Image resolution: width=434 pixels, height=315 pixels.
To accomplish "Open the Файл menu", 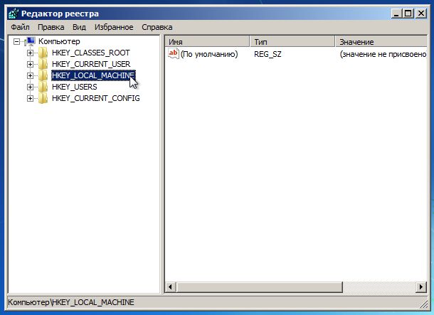I will (x=20, y=27).
